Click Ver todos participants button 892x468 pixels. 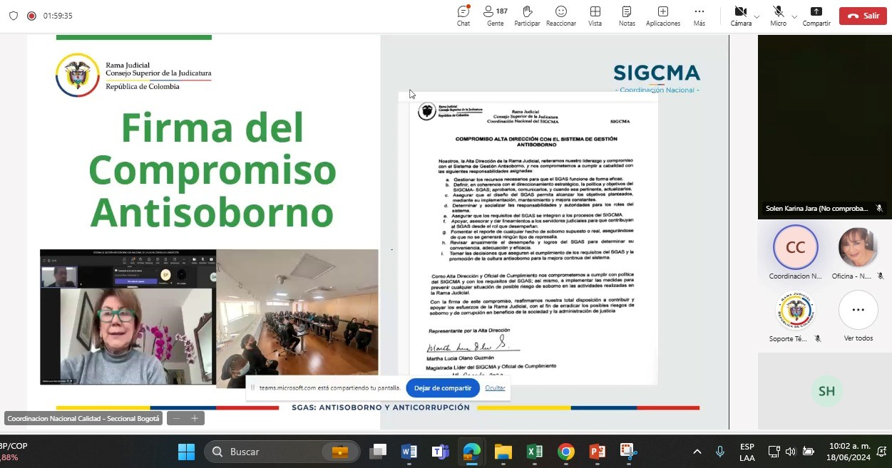[x=858, y=310]
